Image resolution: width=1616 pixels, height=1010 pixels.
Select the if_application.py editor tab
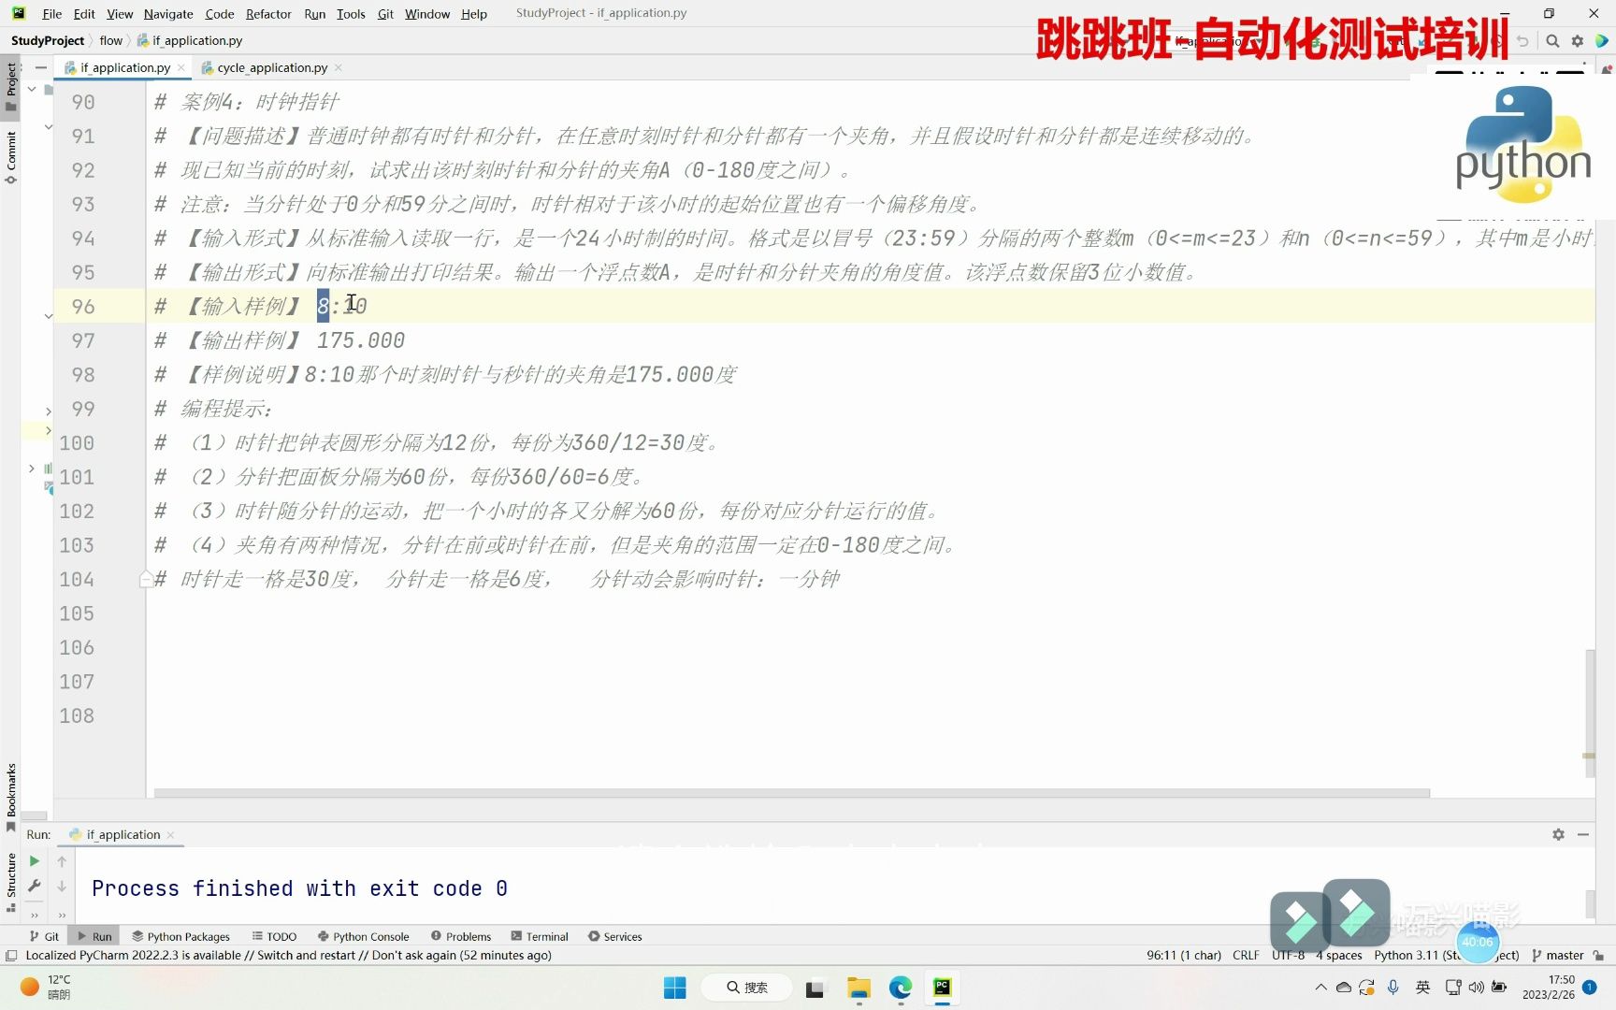(x=124, y=67)
